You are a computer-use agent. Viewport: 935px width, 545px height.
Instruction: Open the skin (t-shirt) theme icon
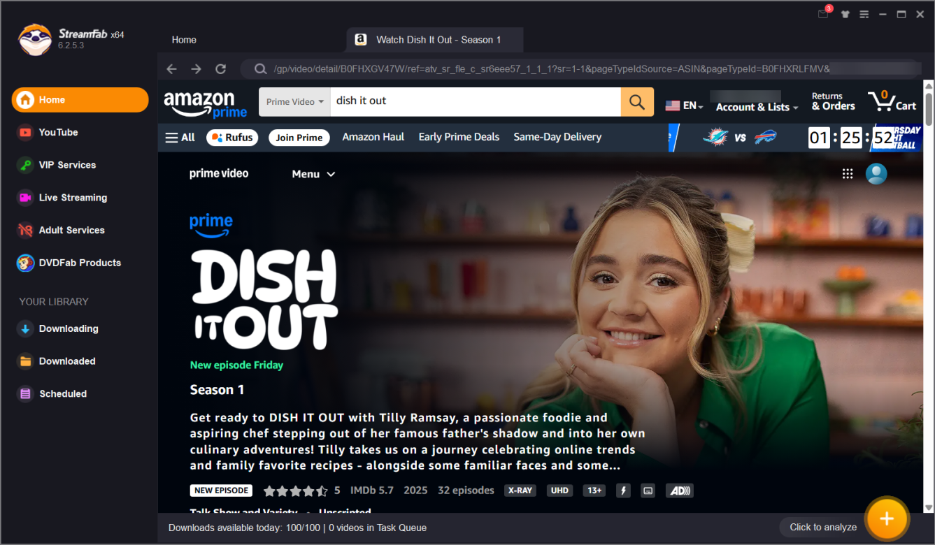click(844, 15)
